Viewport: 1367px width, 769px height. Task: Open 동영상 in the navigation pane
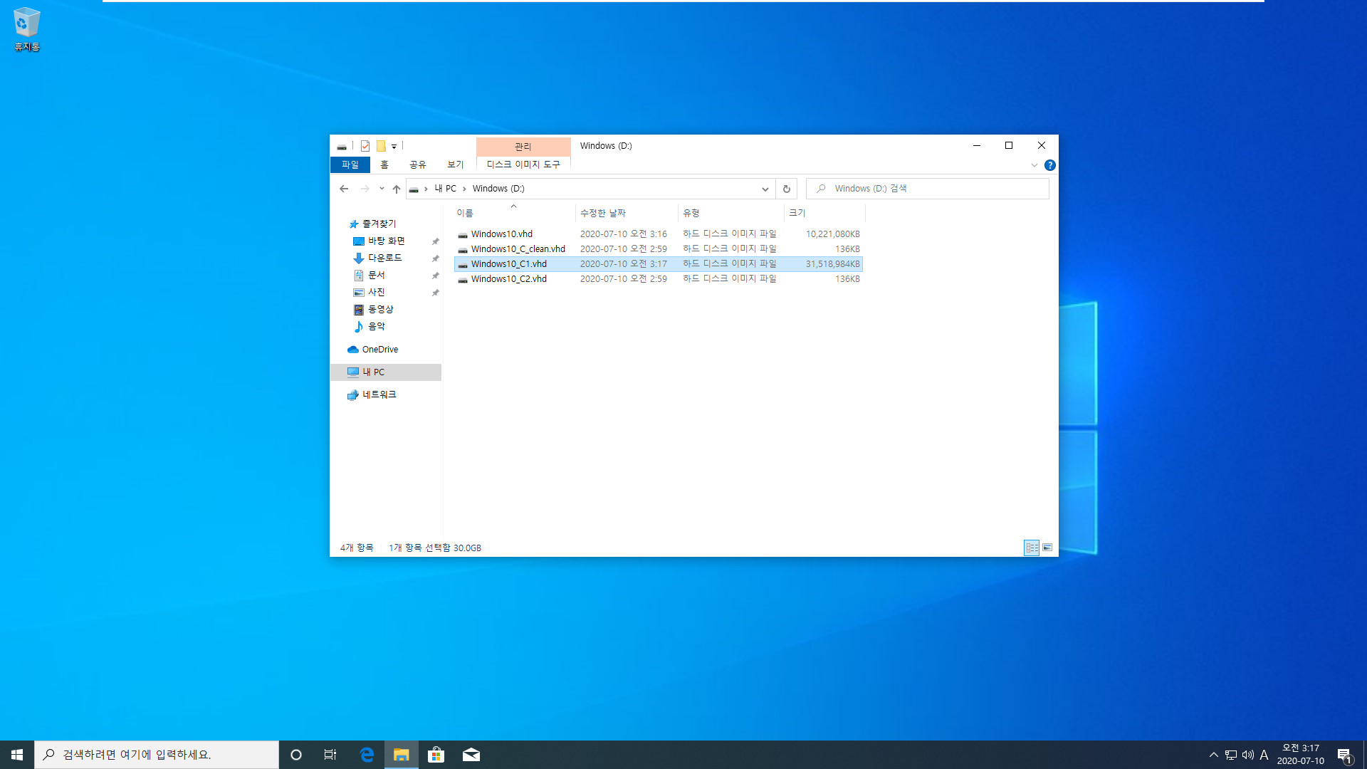tap(380, 309)
